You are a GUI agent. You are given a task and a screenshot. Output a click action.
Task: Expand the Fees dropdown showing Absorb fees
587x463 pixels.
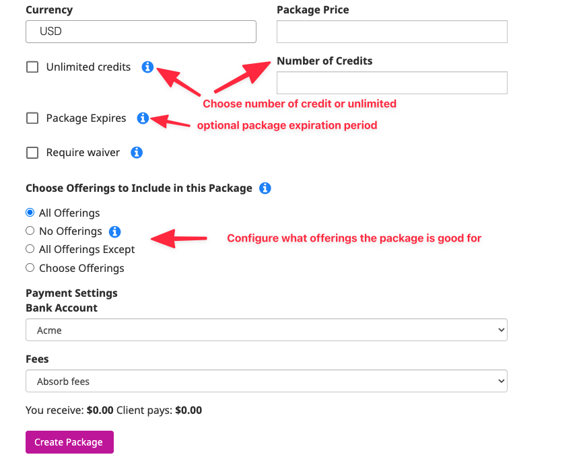click(267, 381)
